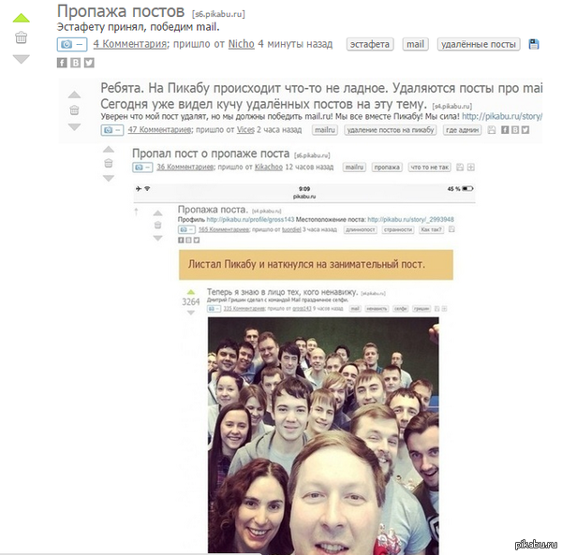Toggle the image view of the Kikachoo post
The image size is (562, 555).
point(142,168)
